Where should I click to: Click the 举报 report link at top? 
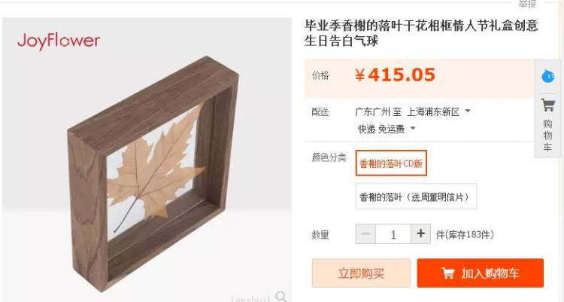click(x=527, y=4)
